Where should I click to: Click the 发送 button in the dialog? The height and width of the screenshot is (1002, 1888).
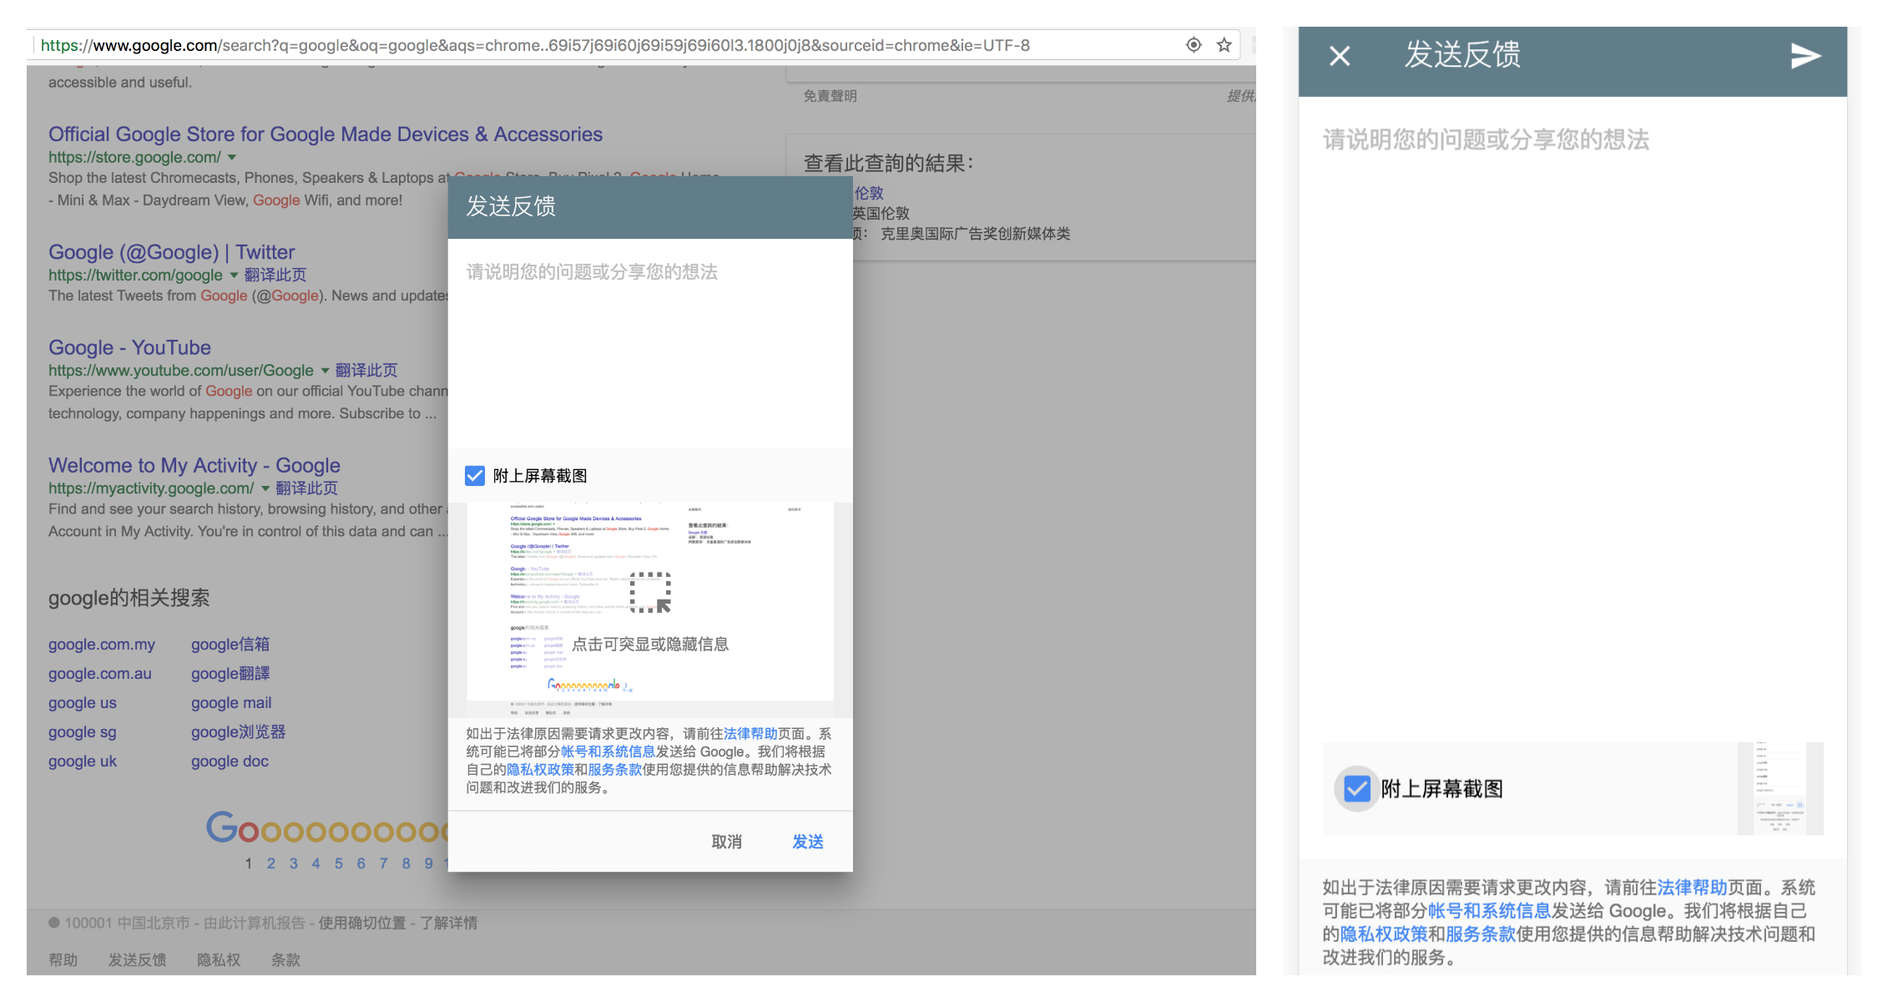click(x=807, y=842)
